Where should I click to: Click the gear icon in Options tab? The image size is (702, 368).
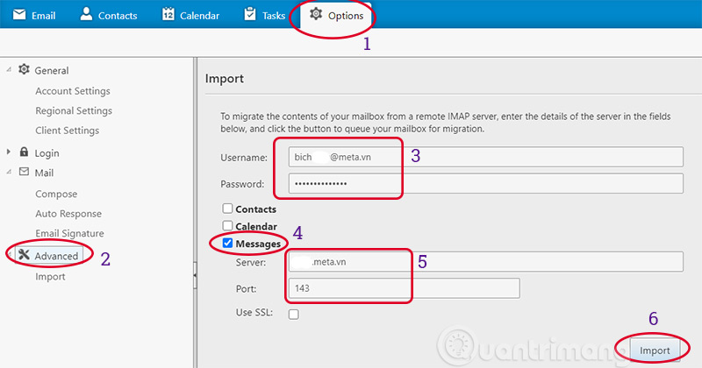tap(316, 14)
